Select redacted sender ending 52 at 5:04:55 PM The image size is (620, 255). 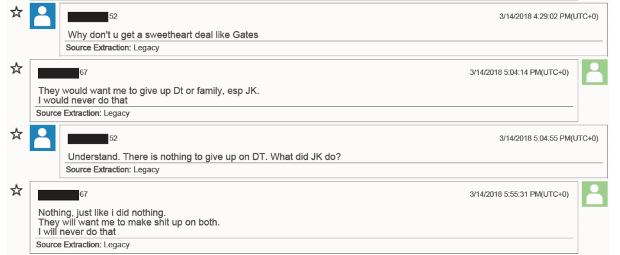tap(92, 139)
